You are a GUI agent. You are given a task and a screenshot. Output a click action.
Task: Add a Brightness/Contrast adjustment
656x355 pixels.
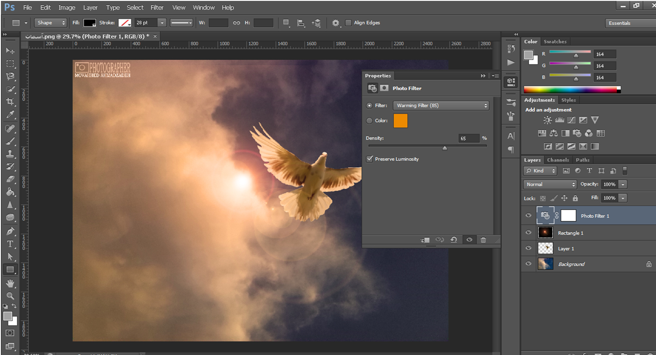547,120
